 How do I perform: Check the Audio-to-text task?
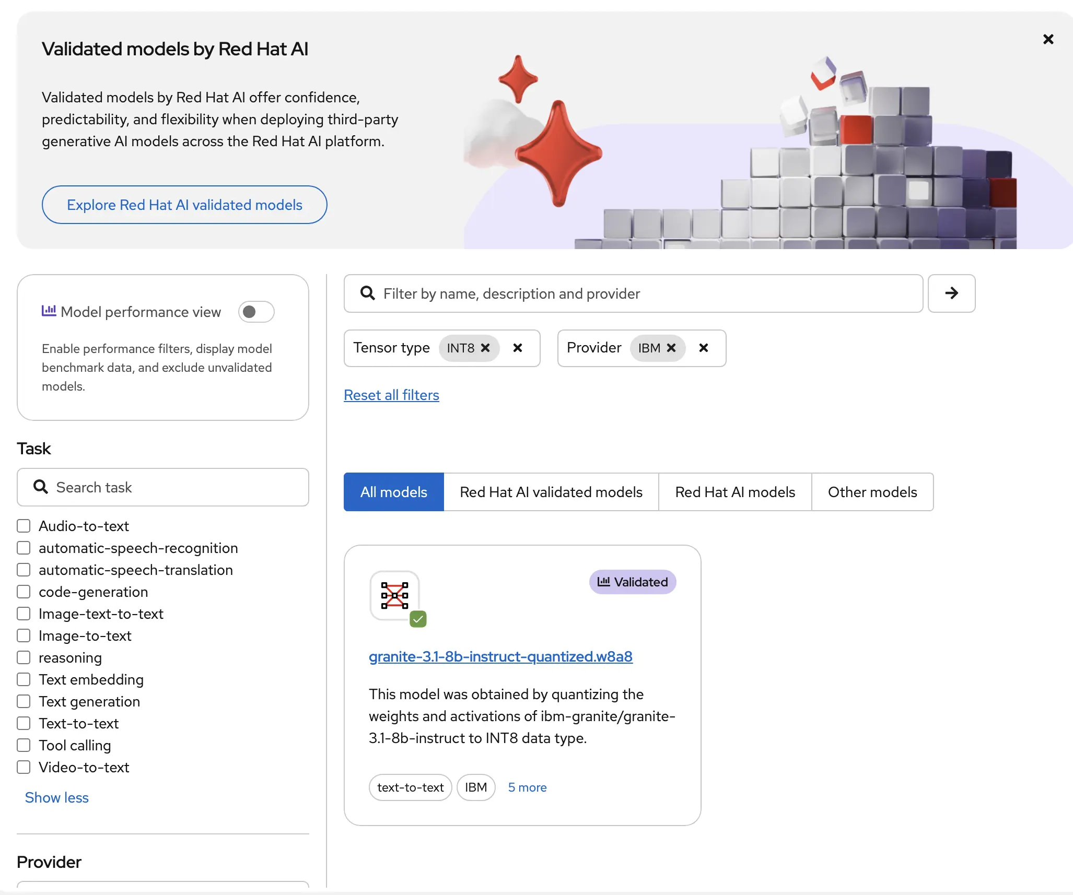tap(24, 526)
